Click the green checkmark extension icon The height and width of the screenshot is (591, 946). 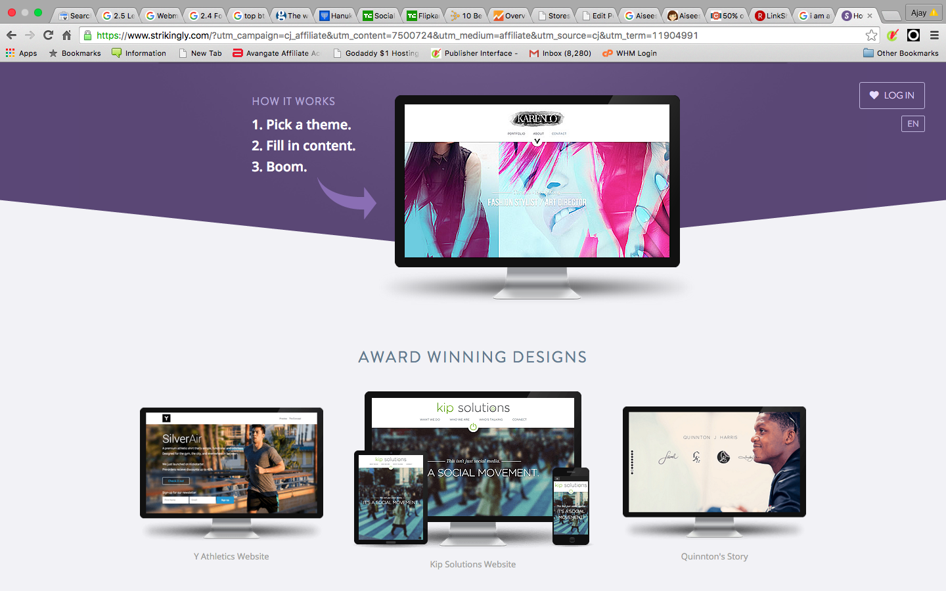[x=893, y=35]
